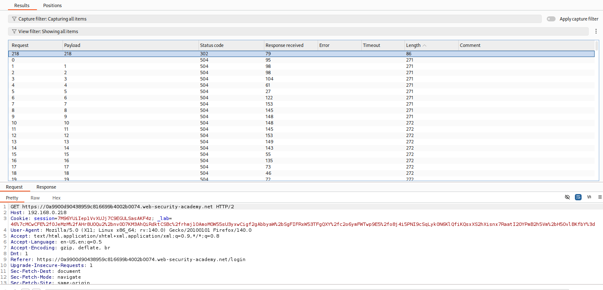This screenshot has width=603, height=290.
Task: Sort results by the Response received column
Action: [x=284, y=45]
